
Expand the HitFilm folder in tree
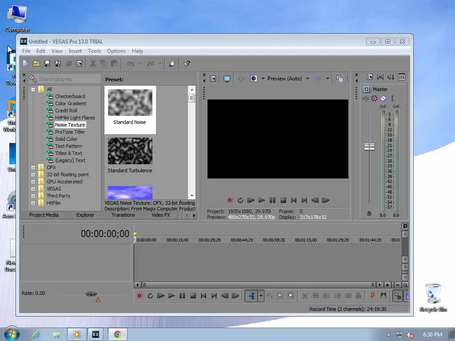point(33,203)
